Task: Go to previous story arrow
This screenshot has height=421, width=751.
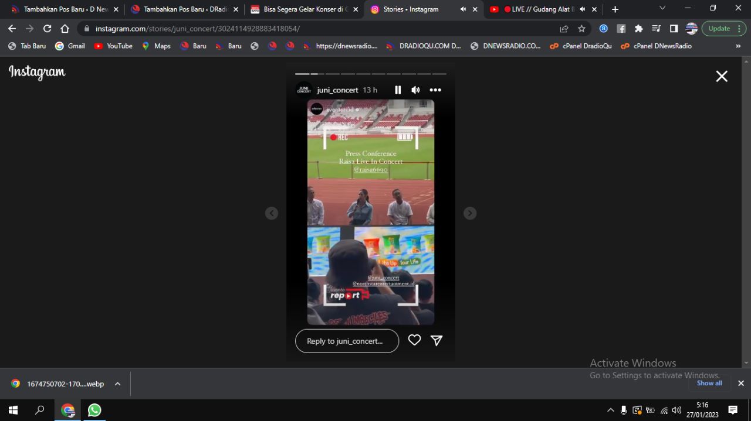Action: (271, 213)
